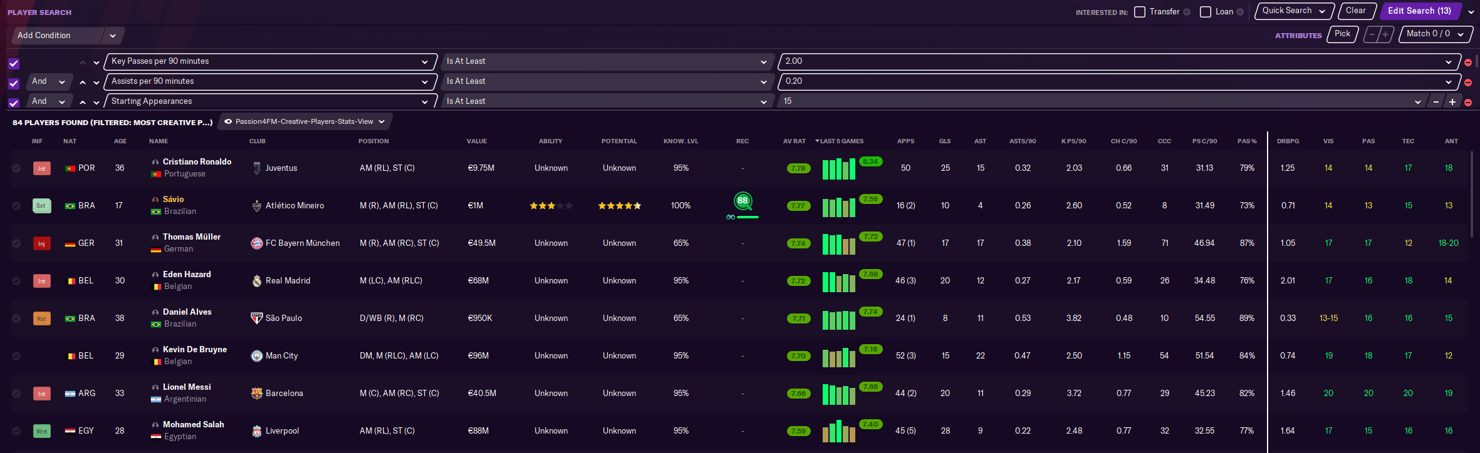Screen dimensions: 1480x453
Task: Disable the Starting Appearances condition checkbox
Action: click(14, 103)
